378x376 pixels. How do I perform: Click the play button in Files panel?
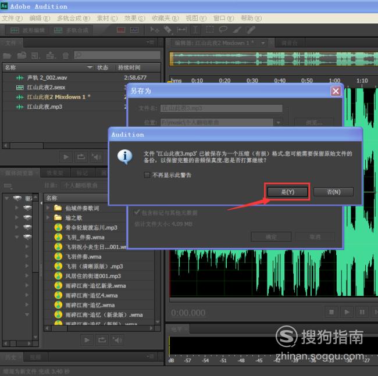[66, 157]
